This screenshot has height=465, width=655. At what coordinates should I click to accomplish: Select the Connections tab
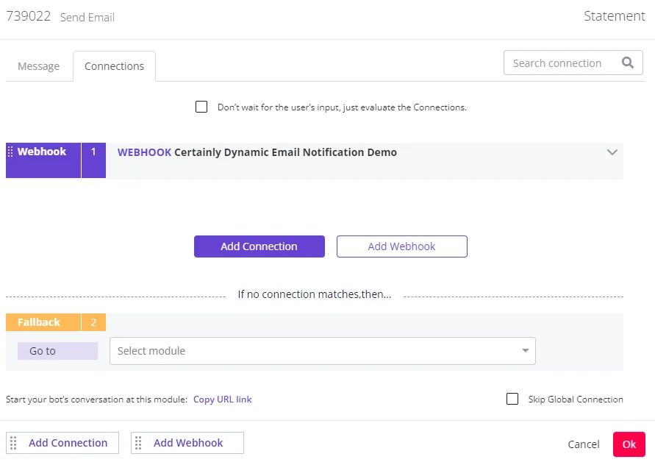(114, 66)
